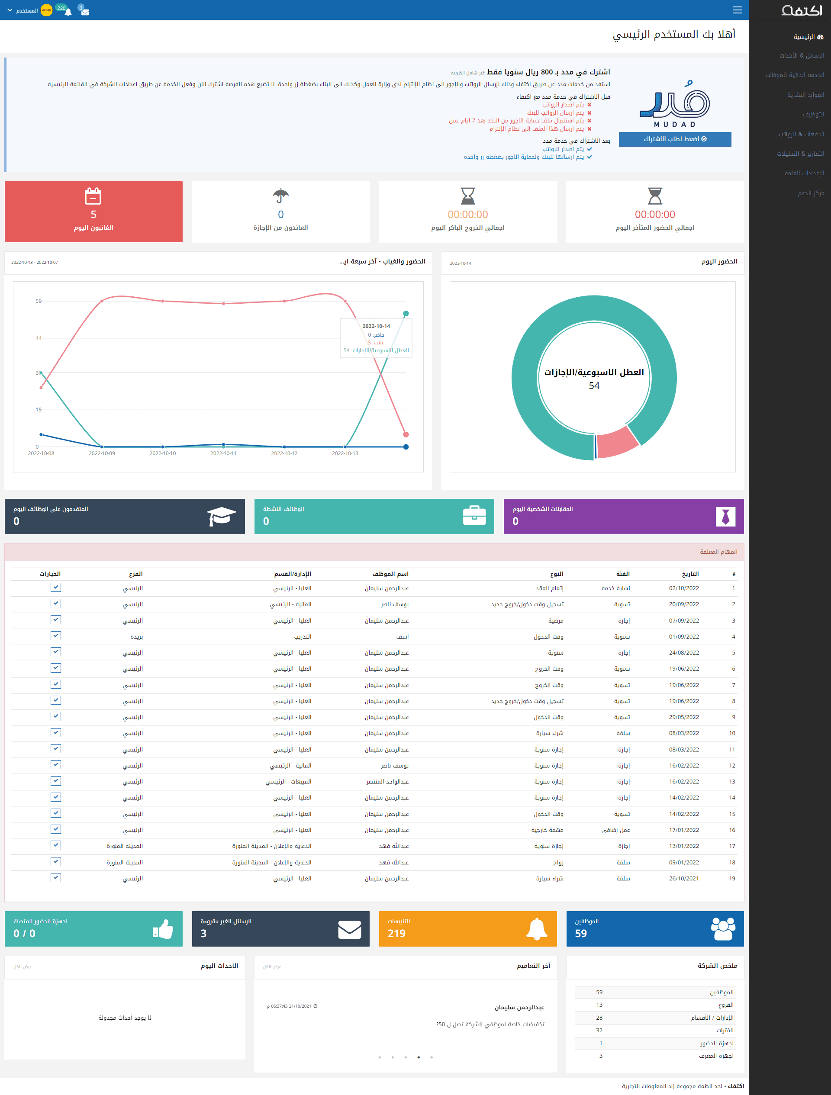The height and width of the screenshot is (1095, 831).
Task: Check the options box for pending task 4
Action: (55, 636)
